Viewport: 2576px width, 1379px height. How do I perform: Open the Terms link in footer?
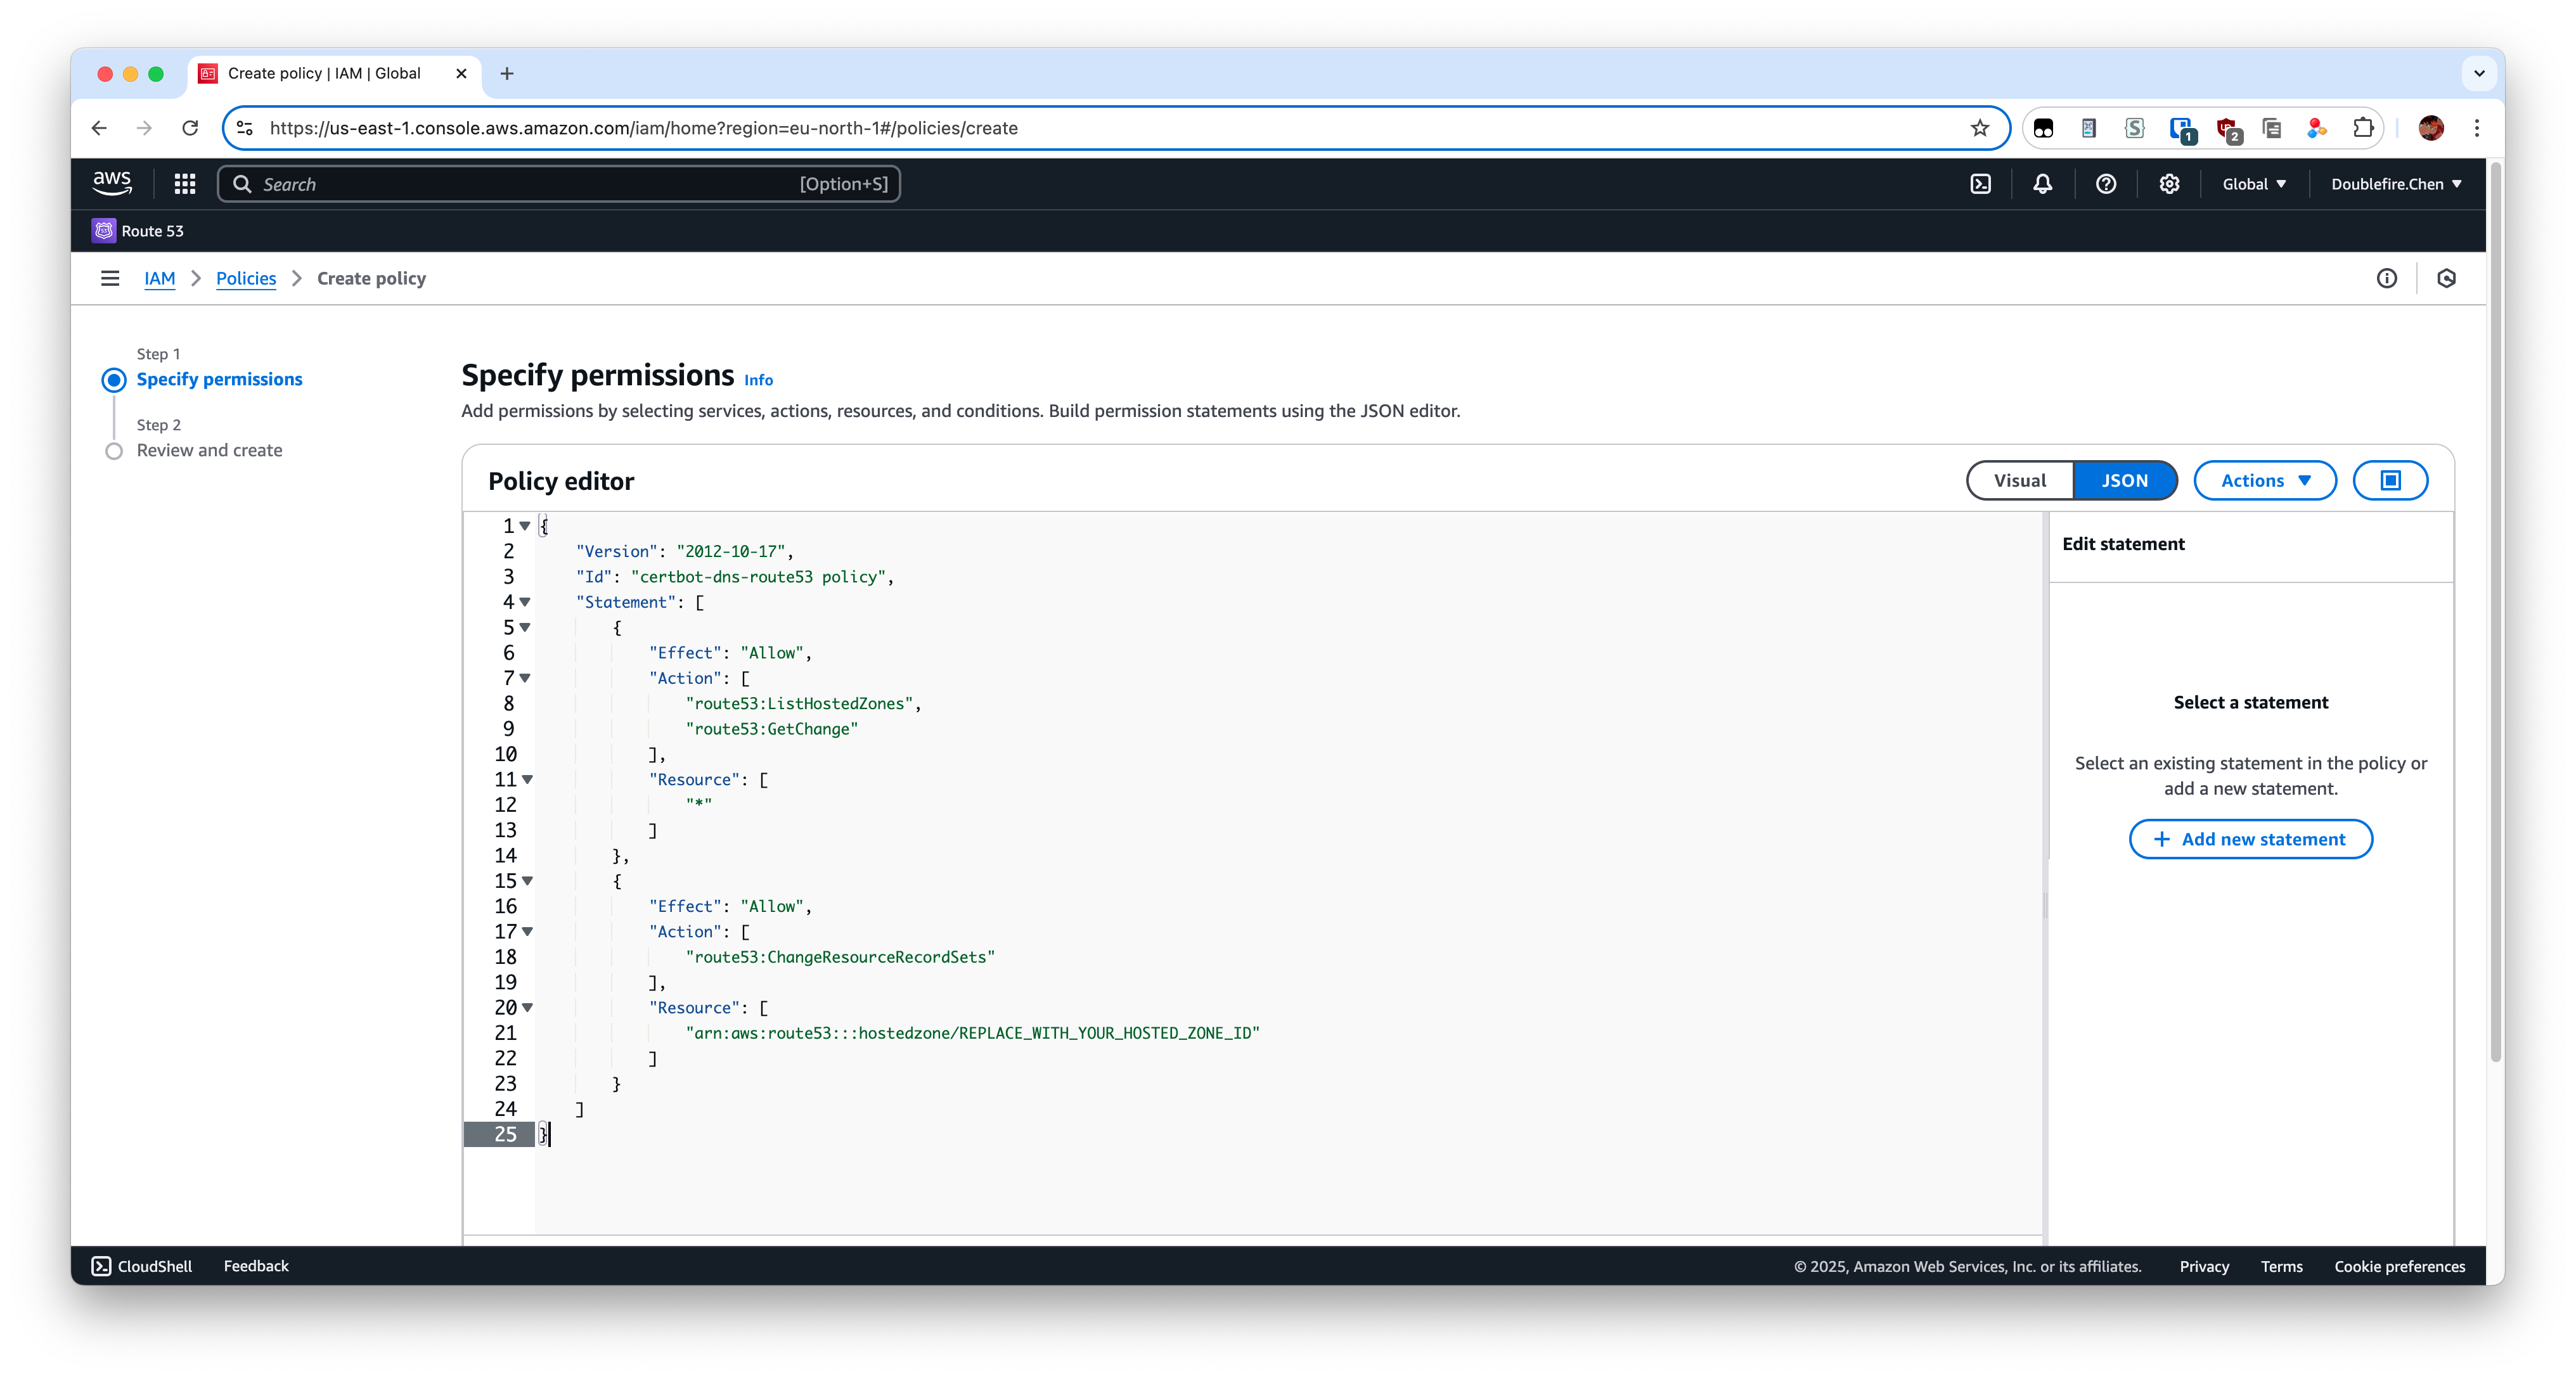[x=2281, y=1266]
